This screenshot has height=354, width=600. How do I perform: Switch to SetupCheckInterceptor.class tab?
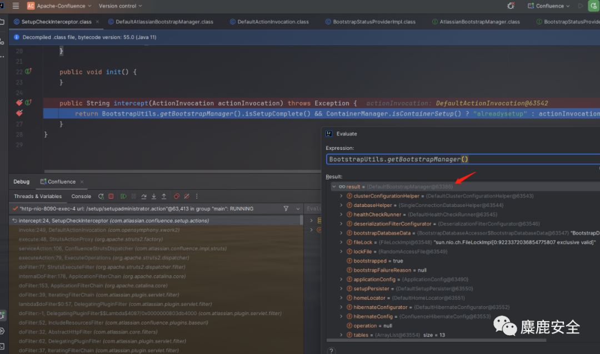56,22
